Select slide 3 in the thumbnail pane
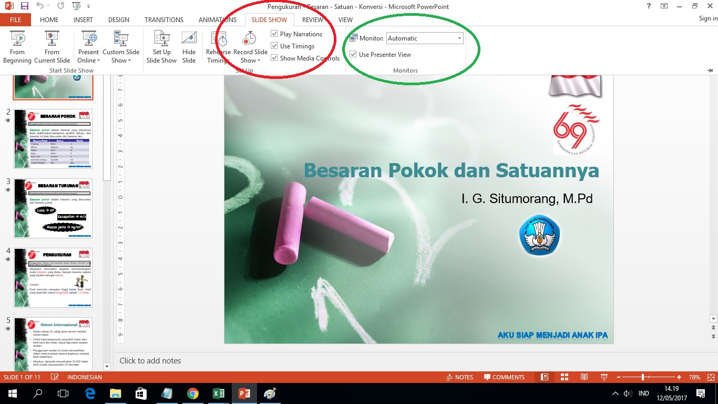Image resolution: width=718 pixels, height=404 pixels. pyautogui.click(x=53, y=208)
